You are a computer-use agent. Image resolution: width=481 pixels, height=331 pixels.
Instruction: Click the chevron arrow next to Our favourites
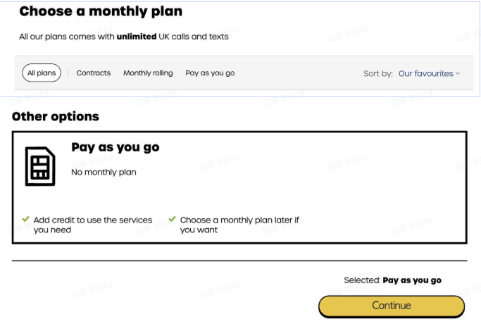coord(458,73)
